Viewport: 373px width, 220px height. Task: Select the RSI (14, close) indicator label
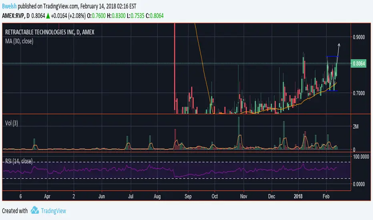coord(19,161)
